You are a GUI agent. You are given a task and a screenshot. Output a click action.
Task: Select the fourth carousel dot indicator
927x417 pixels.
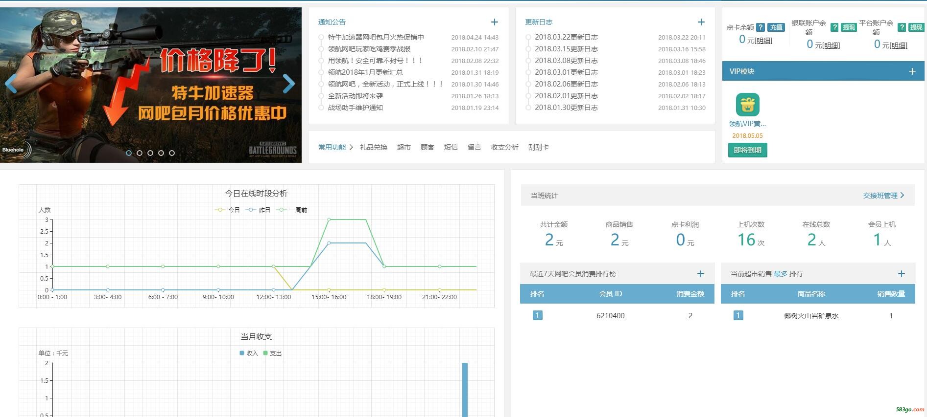161,153
